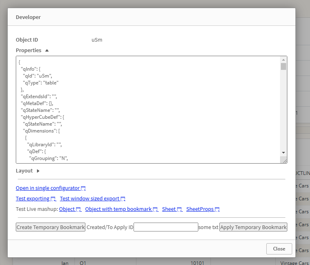
Task: Click the "qExtendsId" line
Action: [x=39, y=97]
